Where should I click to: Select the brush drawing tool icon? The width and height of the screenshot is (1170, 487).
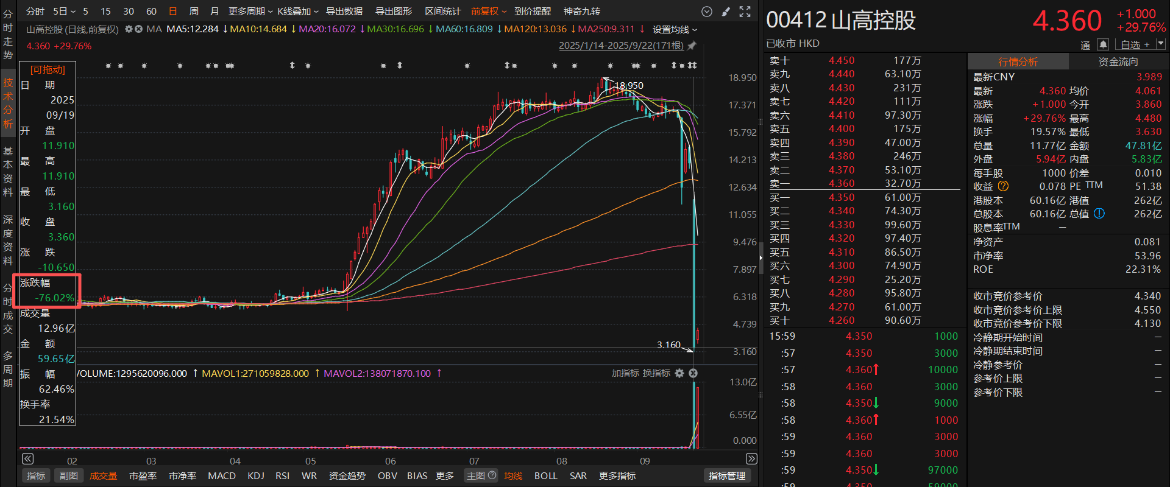(726, 12)
